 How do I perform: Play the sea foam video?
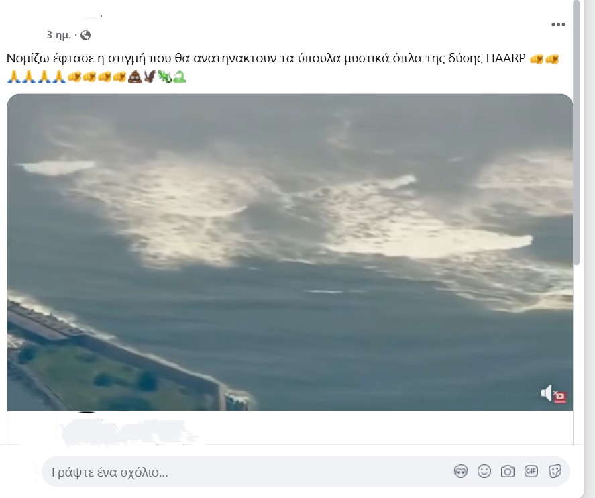coord(290,252)
